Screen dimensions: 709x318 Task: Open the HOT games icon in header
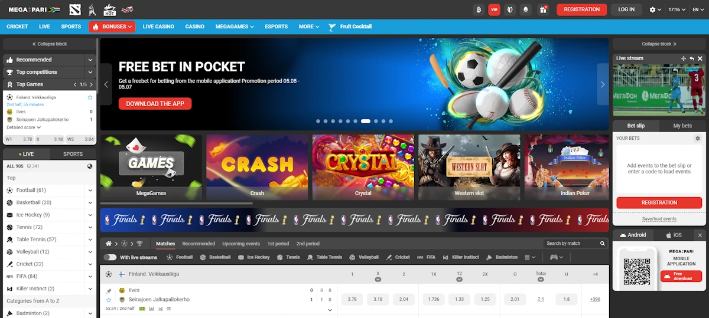tap(109, 9)
